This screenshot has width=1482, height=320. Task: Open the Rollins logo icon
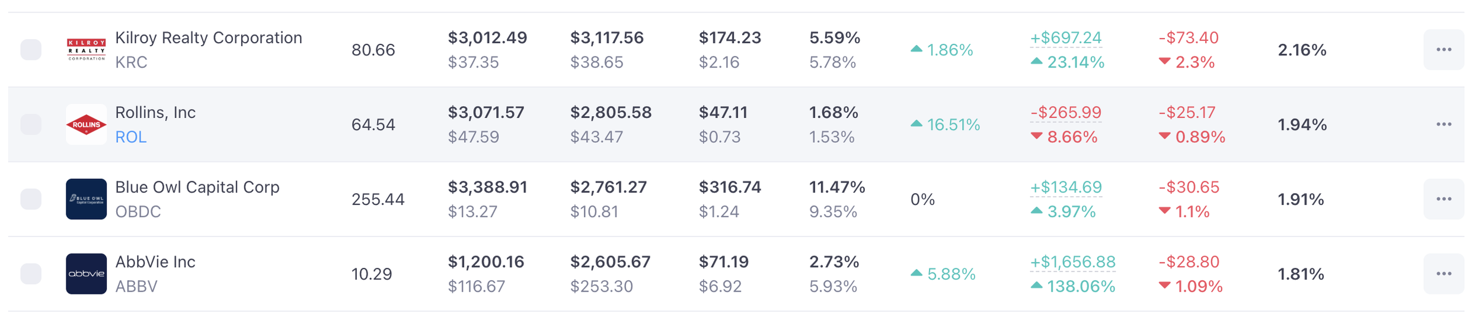[86, 124]
